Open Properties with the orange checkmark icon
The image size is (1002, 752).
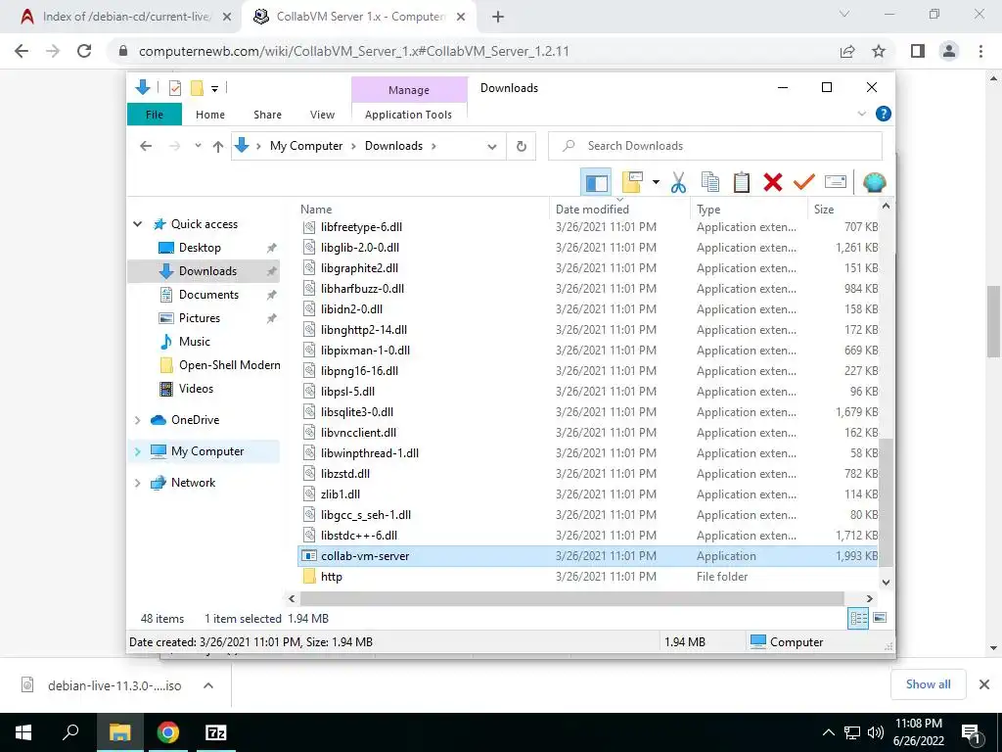click(x=804, y=182)
